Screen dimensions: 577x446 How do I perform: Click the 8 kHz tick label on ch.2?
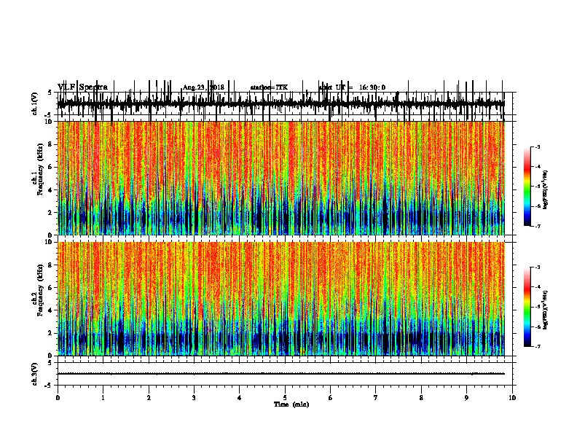pos(50,265)
